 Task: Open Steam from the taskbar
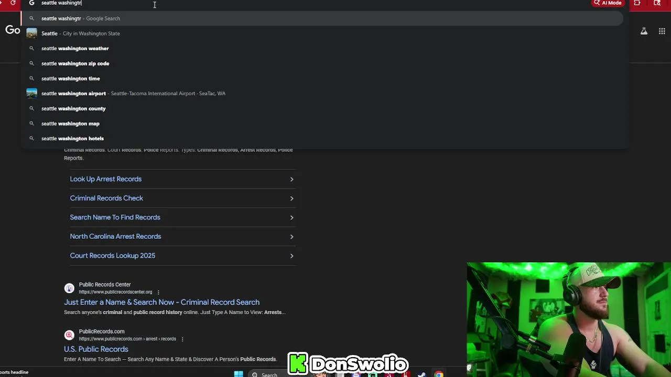(421, 374)
